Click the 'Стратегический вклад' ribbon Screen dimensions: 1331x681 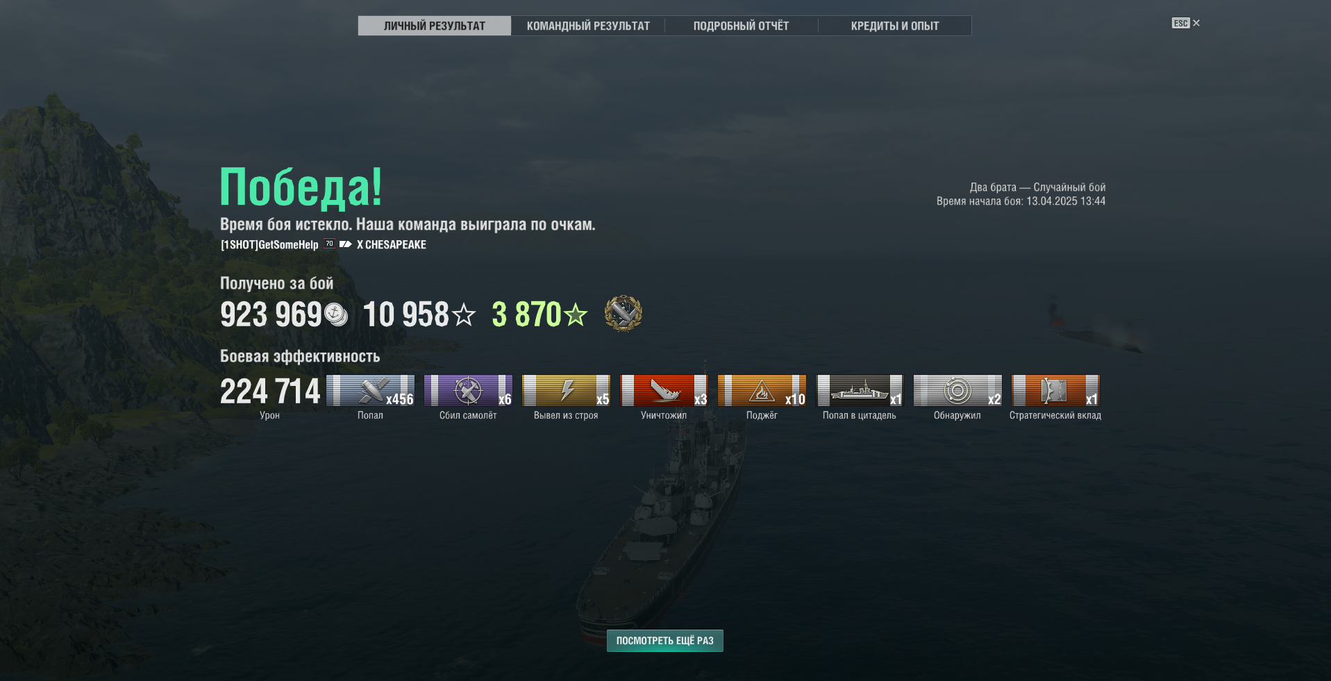click(1055, 390)
